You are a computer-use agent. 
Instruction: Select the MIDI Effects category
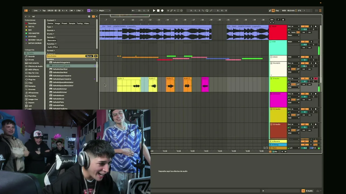click(x=34, y=70)
